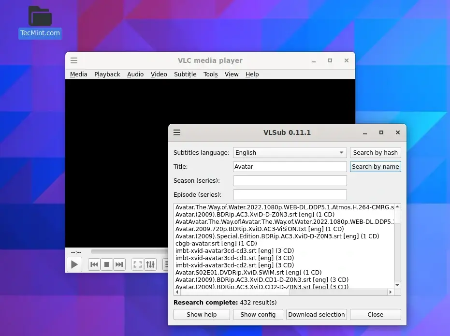Click the Search by name button
The height and width of the screenshot is (336, 450).
[375, 166]
